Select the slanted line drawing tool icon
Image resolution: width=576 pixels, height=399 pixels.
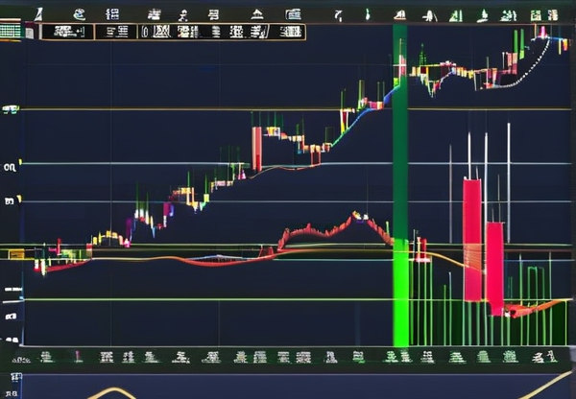tap(38, 13)
